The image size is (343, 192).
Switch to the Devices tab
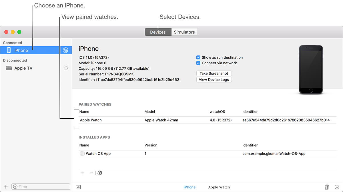click(158, 32)
